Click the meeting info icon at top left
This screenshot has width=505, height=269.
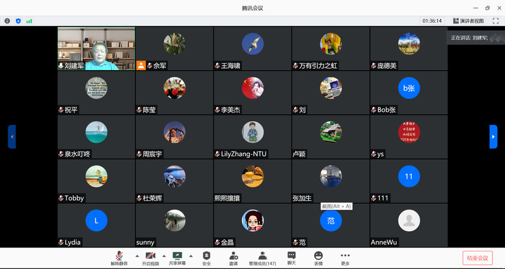point(8,21)
